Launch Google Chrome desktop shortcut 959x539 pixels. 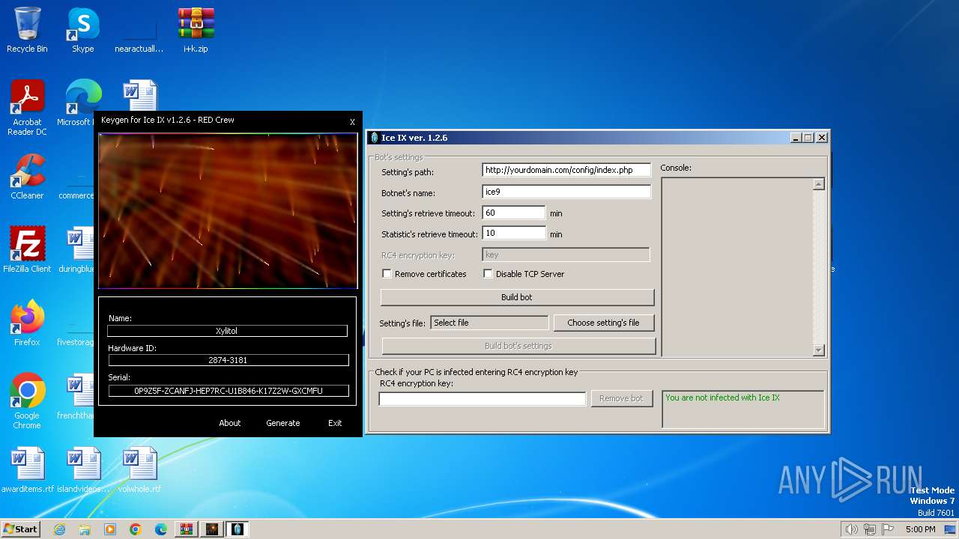pyautogui.click(x=27, y=401)
